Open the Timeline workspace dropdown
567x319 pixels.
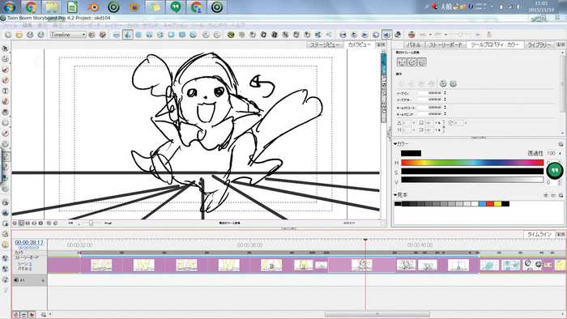(68, 35)
